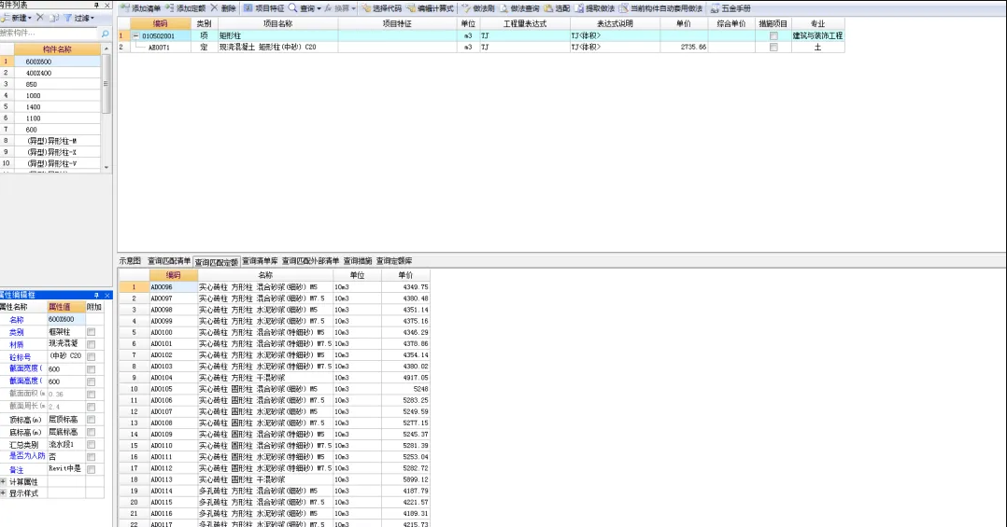Click the 工程量表达式 column header
Viewport: 1007px width, 527px height.
[524, 23]
